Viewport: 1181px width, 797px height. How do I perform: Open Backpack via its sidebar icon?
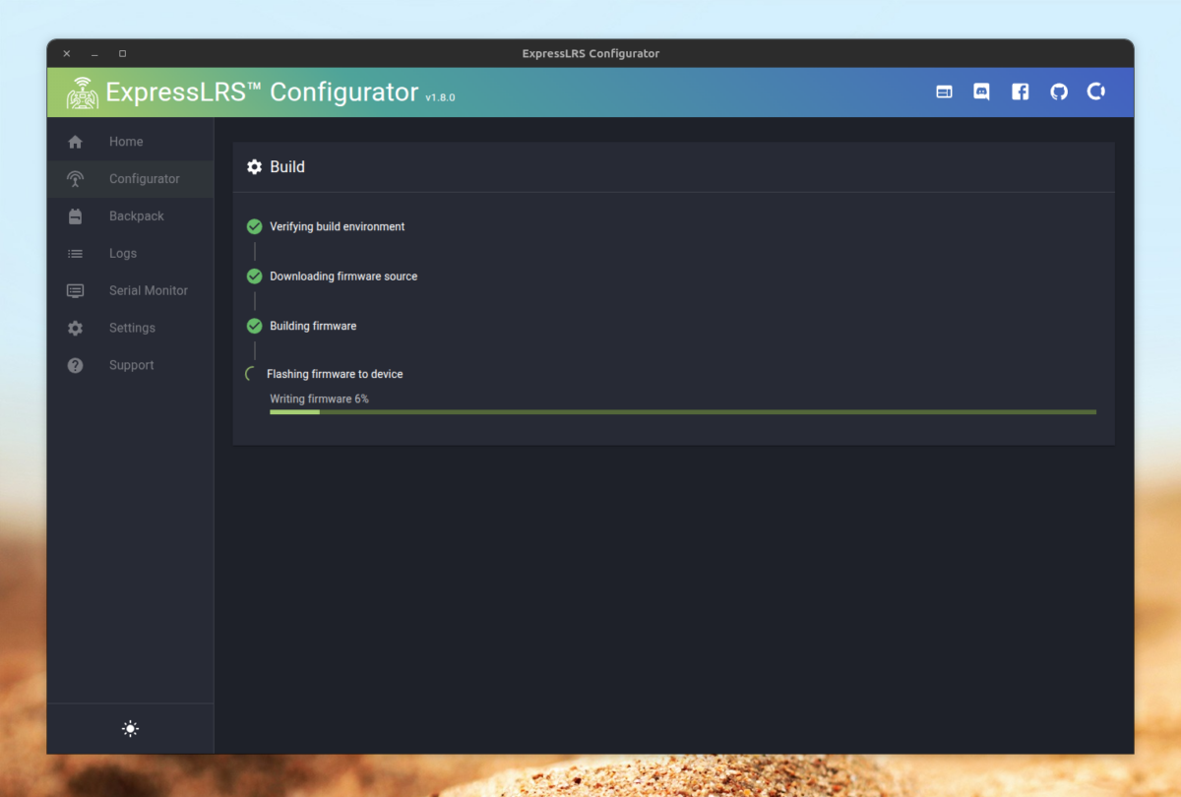75,216
